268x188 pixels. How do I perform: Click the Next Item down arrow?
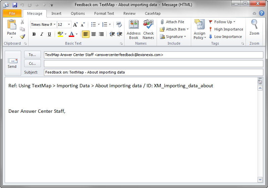point(44,5)
